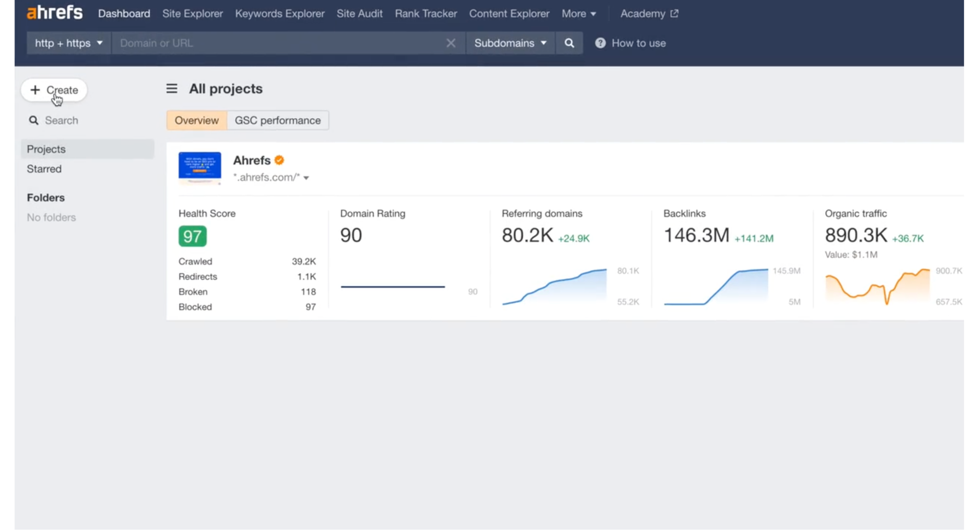Click the Broken 118 row
978x530 pixels.
click(247, 292)
